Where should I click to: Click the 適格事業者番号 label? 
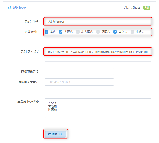click(x=28, y=82)
